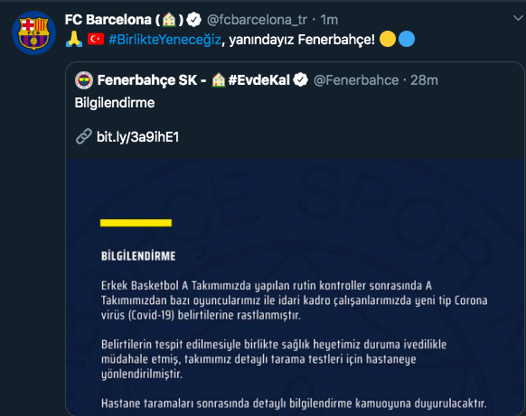Click the Turkish flag emoji
526x416 pixels.
click(96, 39)
